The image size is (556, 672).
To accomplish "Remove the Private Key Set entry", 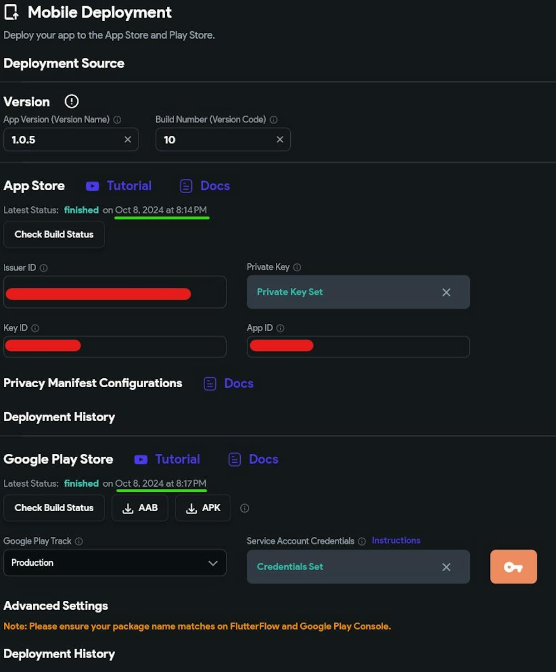I will tap(446, 292).
